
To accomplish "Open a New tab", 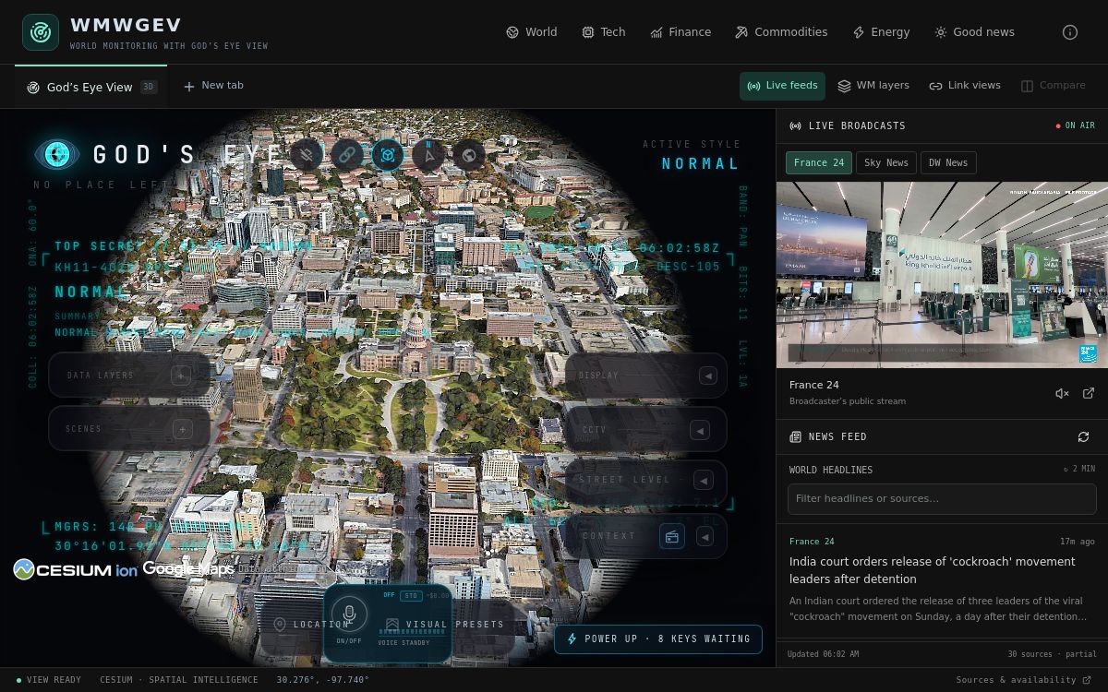I will tap(213, 86).
